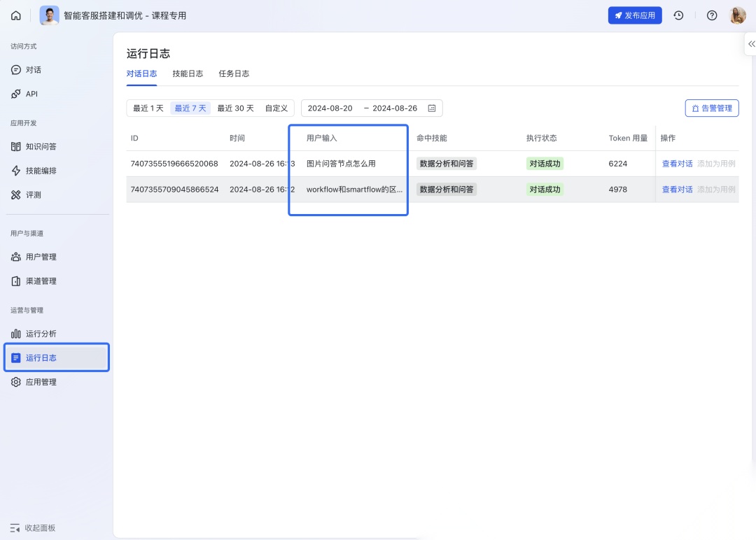Image resolution: width=756 pixels, height=540 pixels.
Task: Click the ID column header
Action: [134, 138]
